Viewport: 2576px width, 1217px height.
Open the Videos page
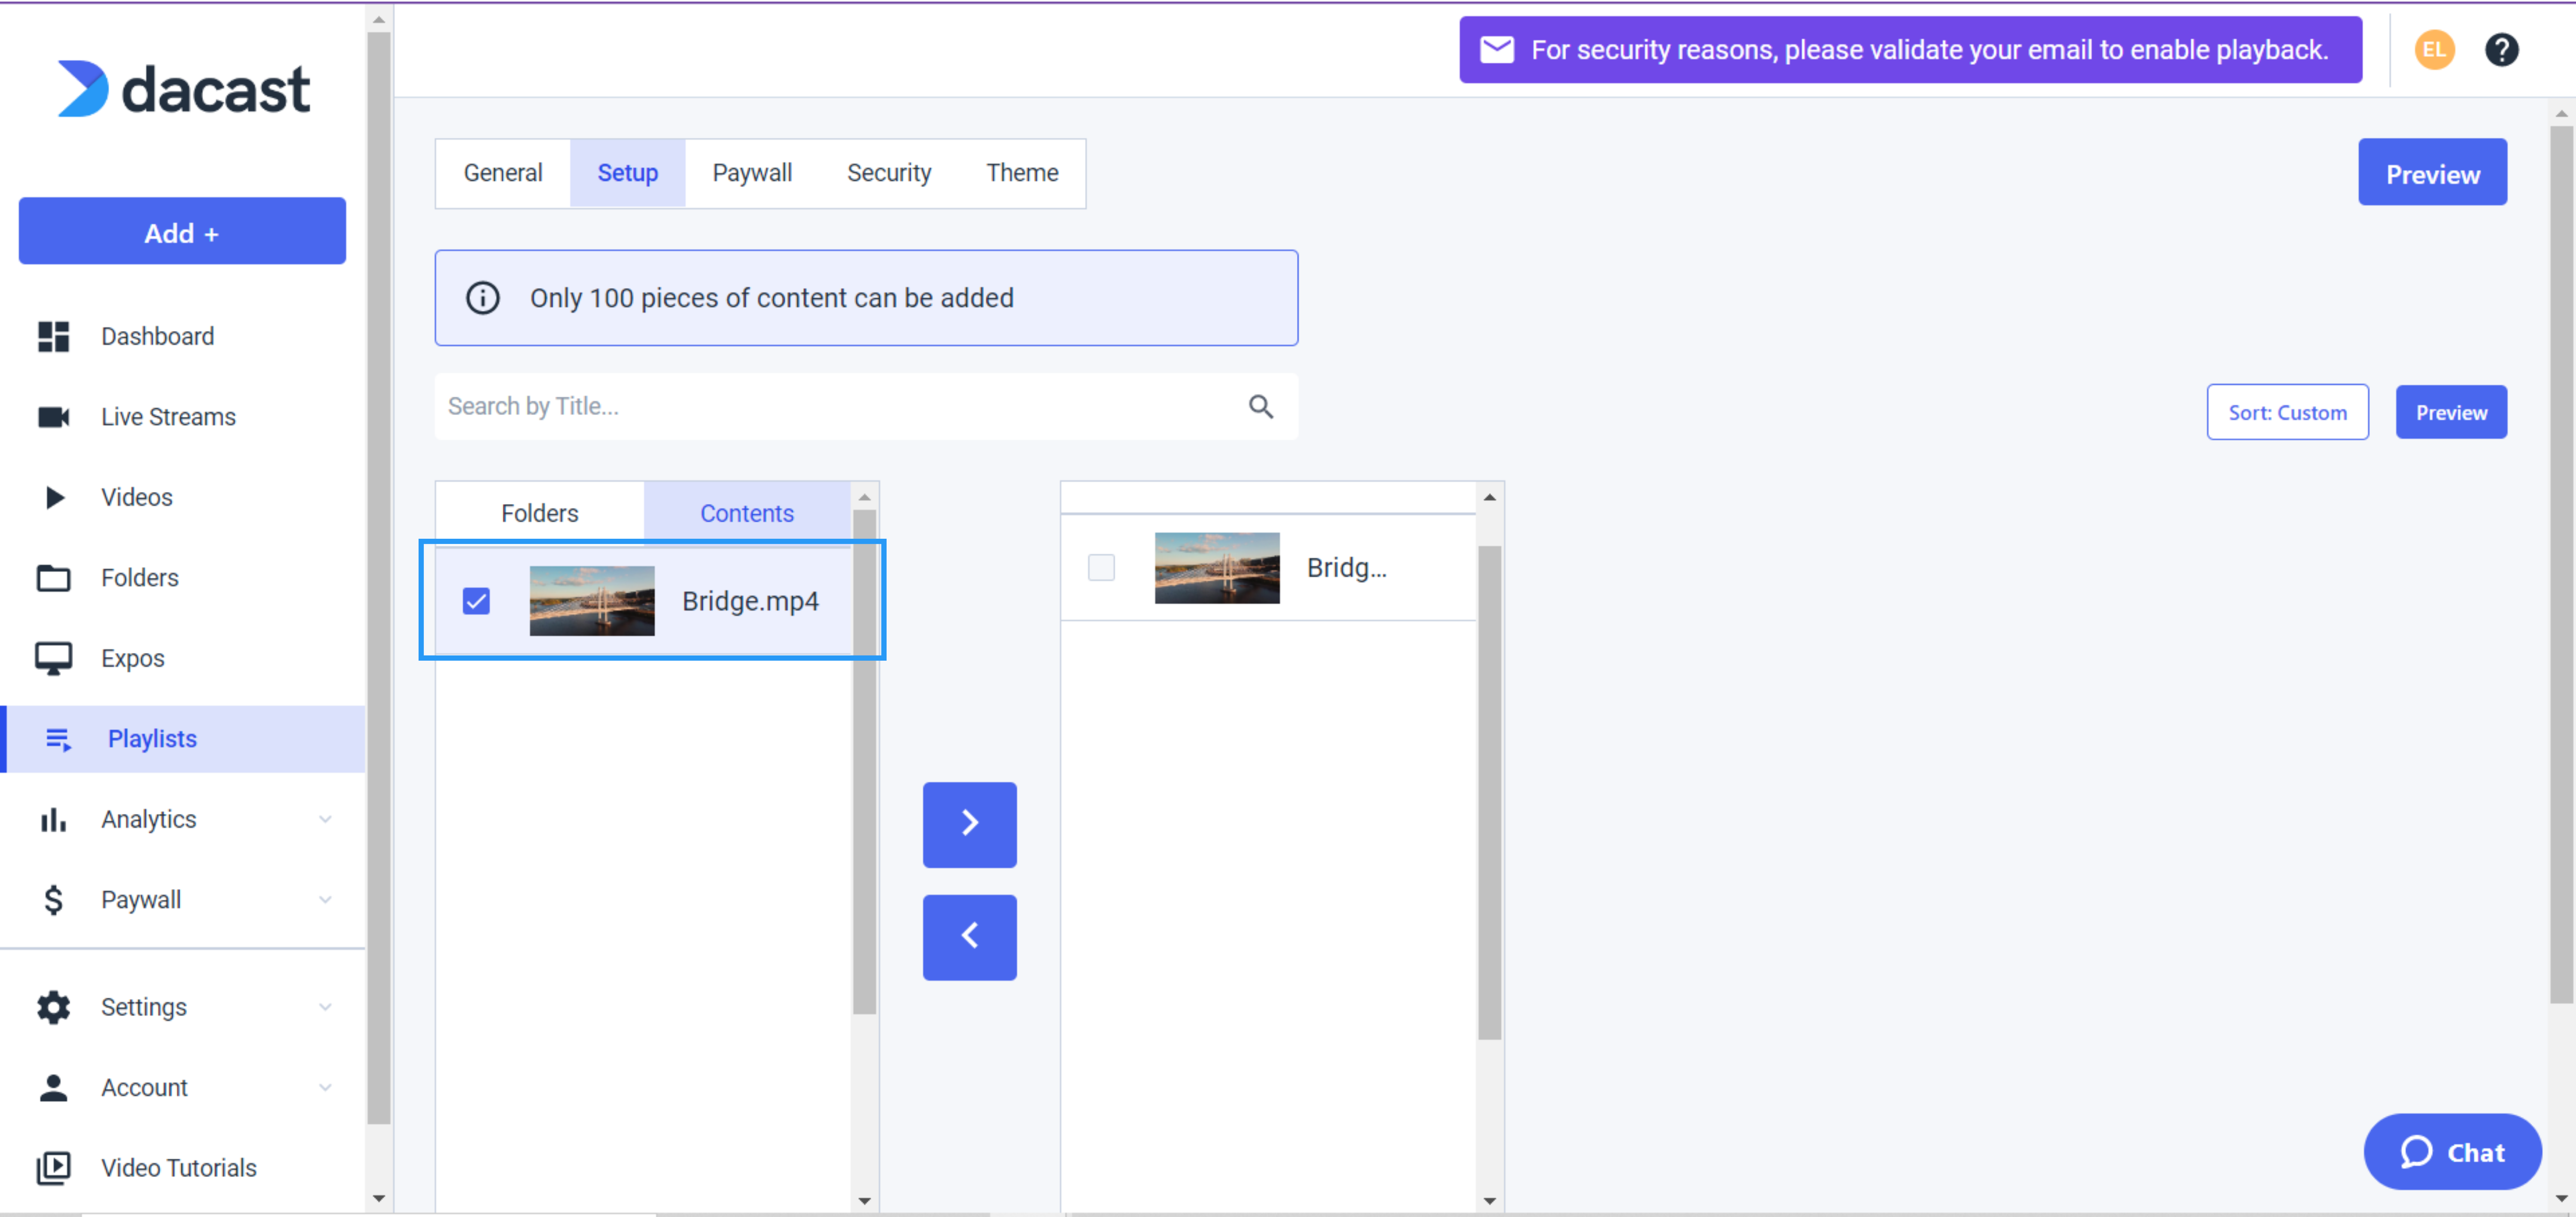click(137, 497)
